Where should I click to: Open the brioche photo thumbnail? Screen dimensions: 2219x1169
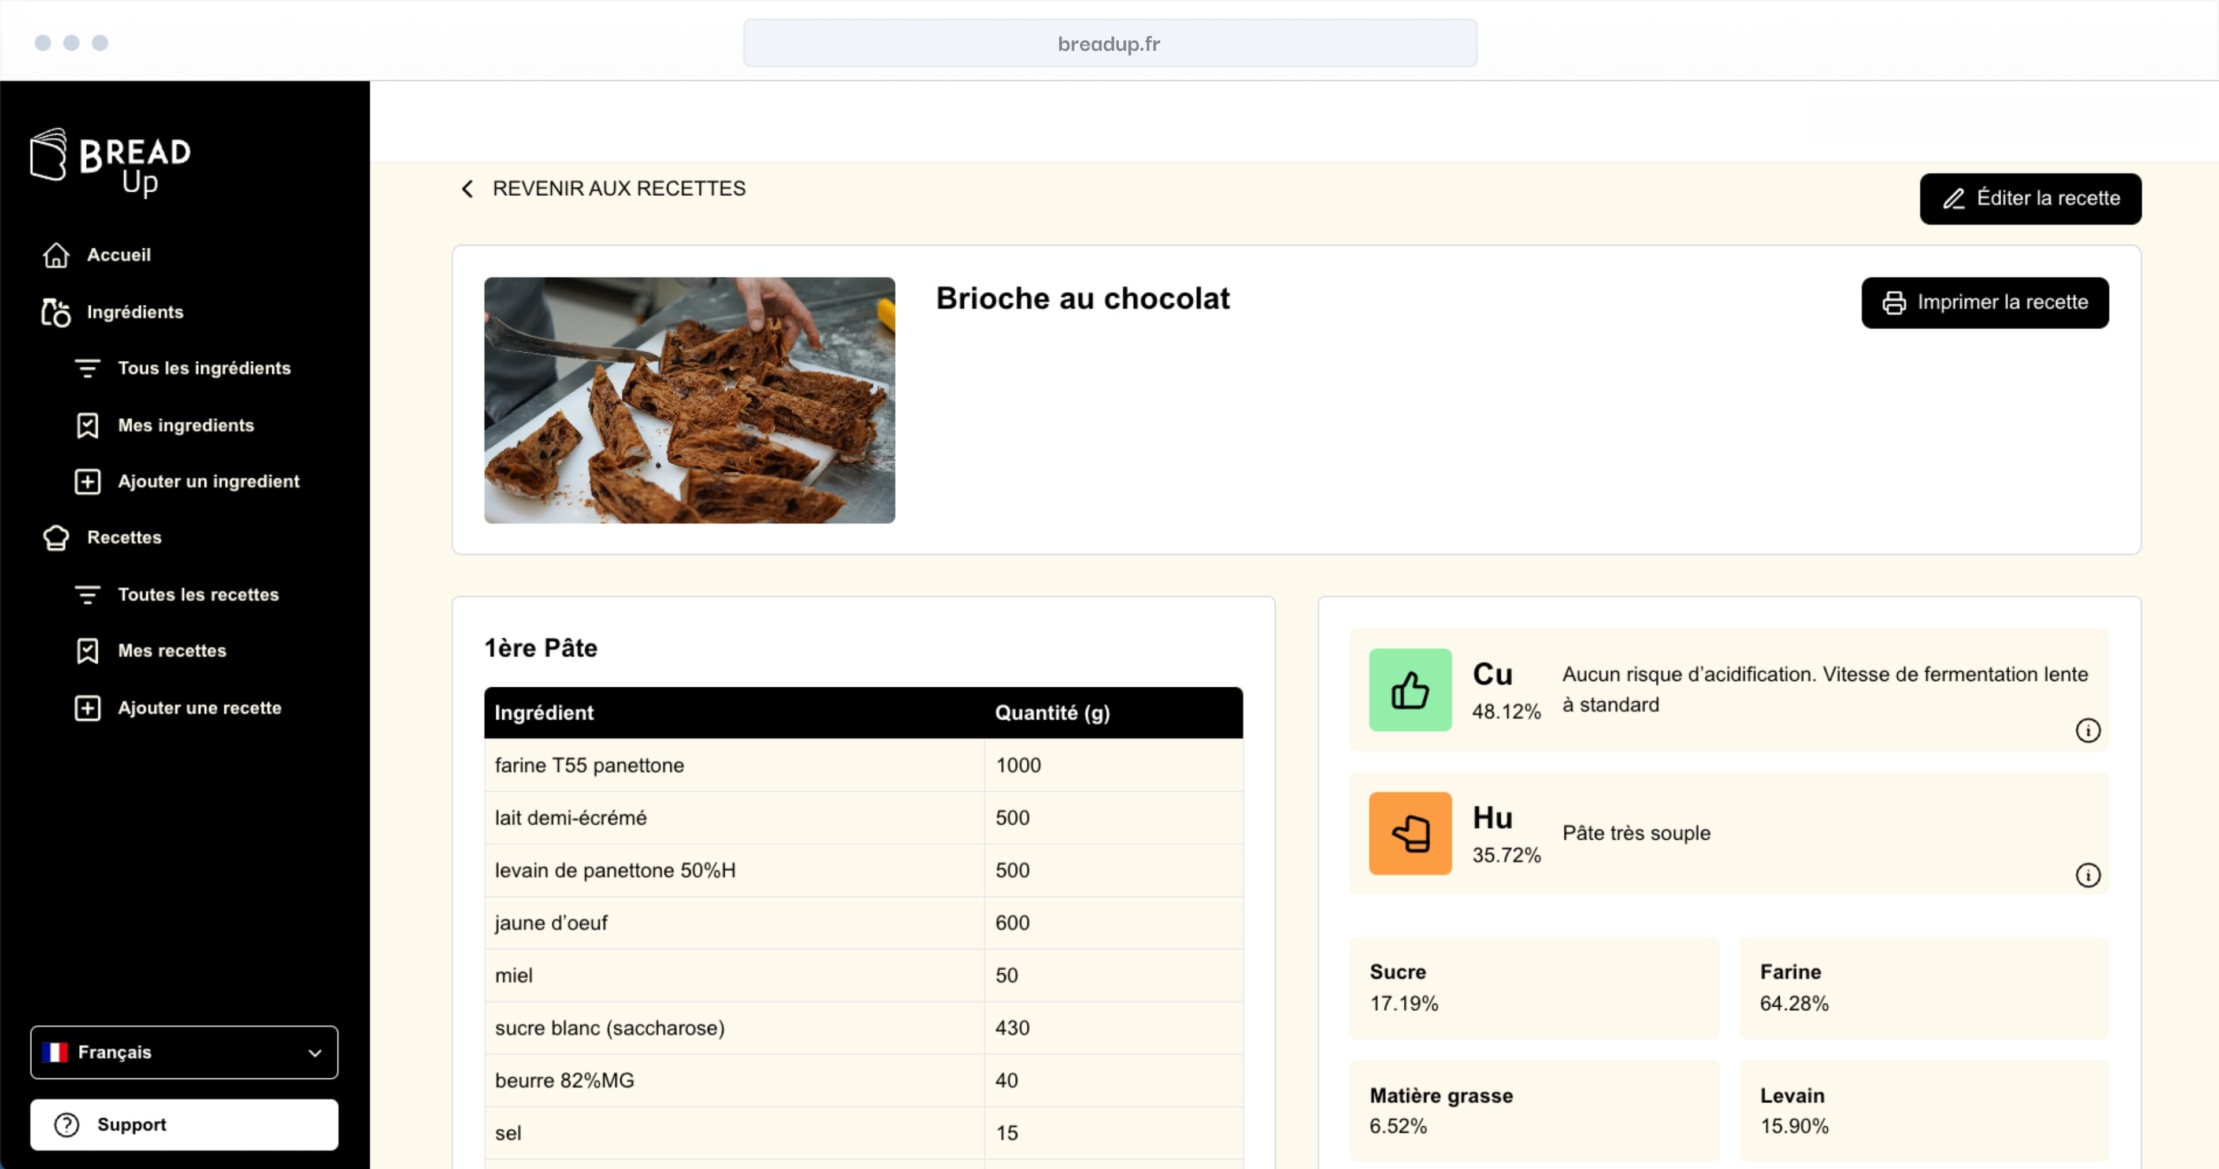point(689,400)
